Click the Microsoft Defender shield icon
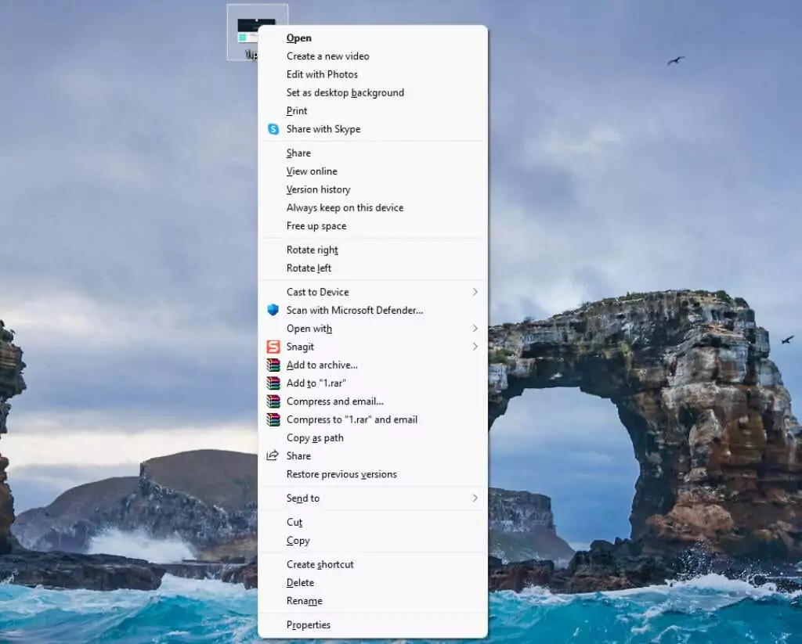Image resolution: width=802 pixels, height=644 pixels. [273, 310]
